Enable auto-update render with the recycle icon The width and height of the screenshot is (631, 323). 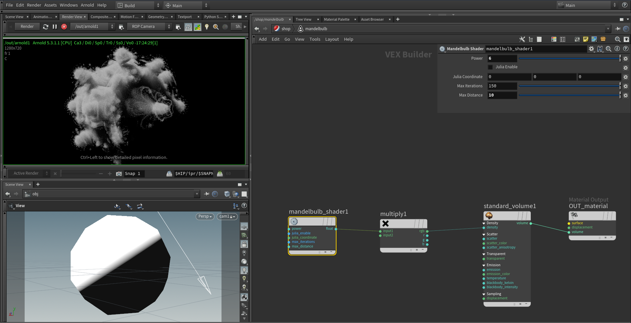coord(188,27)
